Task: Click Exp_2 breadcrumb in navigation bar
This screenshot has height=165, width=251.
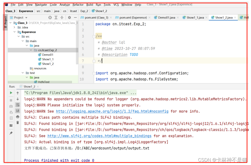Action: click(x=84, y=11)
